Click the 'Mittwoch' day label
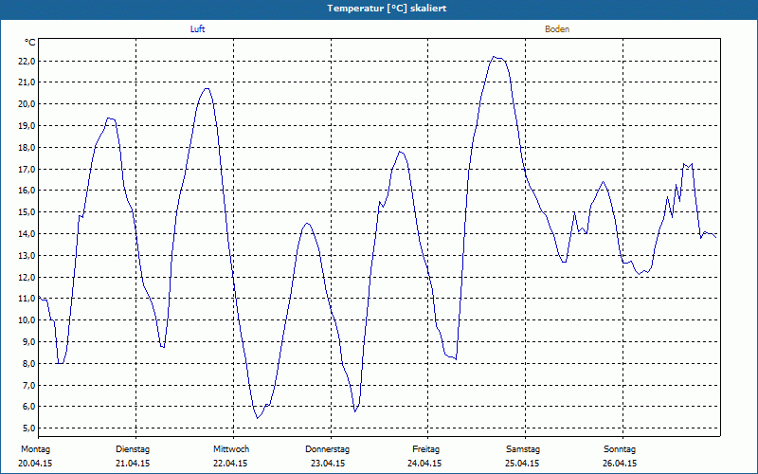 231,449
